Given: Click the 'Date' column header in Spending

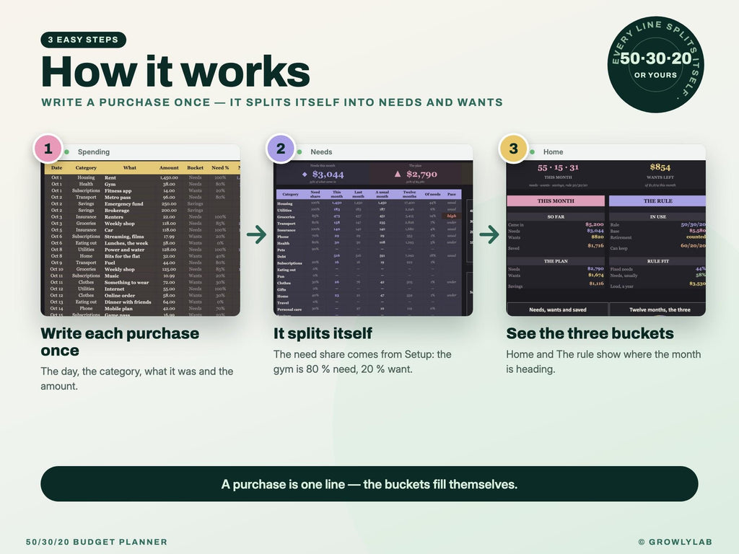Looking at the screenshot, I should 56,167.
